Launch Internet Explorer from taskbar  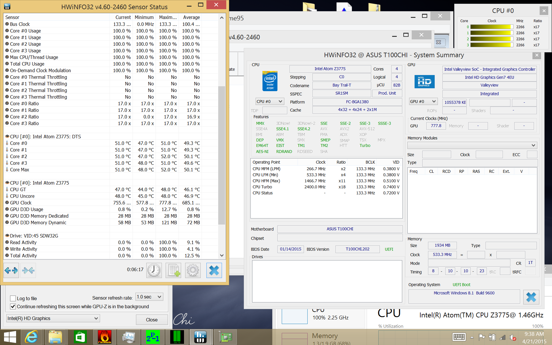click(31, 337)
